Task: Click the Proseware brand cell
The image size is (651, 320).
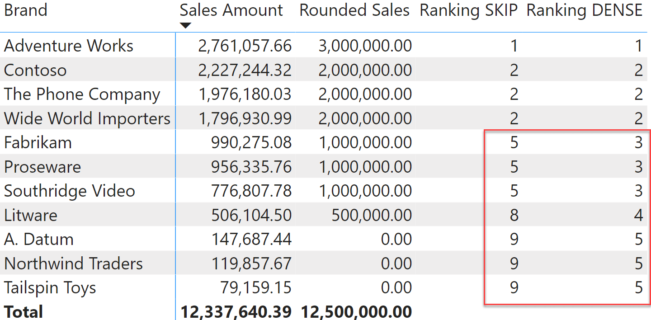Action: (42, 167)
